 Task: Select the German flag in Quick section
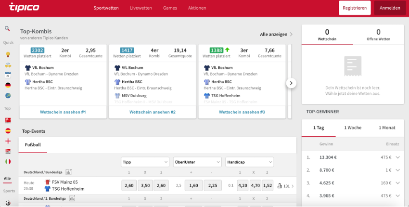point(8,85)
